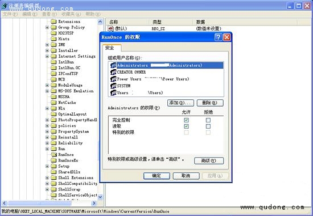The image size is (313, 216).
Task: Click the ShellServiceObject folder icon
Action: [x=53, y=195]
